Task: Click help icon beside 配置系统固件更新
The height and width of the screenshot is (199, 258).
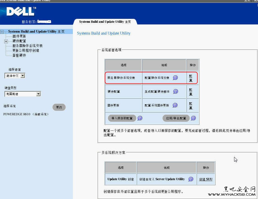Action: [x=175, y=105]
